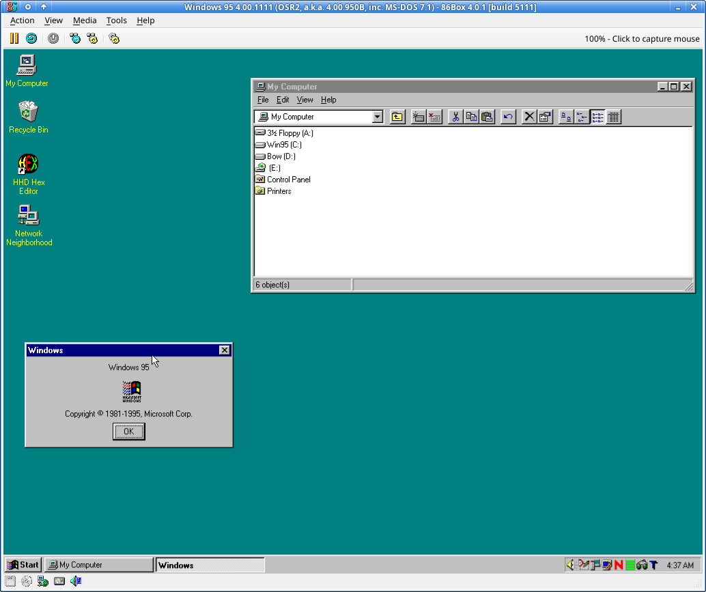Click the network computers tray icon
This screenshot has width=706, height=592.
(x=595, y=565)
